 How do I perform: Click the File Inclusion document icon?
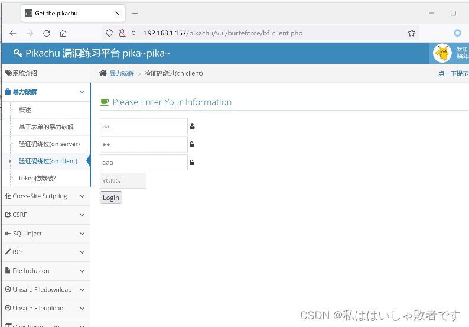(x=8, y=270)
